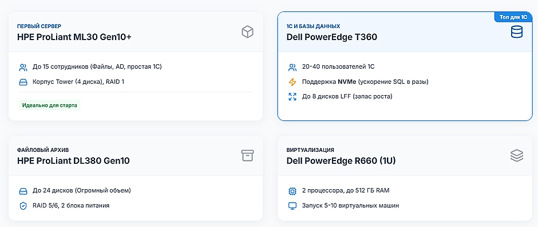The image size is (538, 227).
Task: Click the 'ВИРТУАЛИЗАЦИЯ' category label
Action: (x=310, y=150)
